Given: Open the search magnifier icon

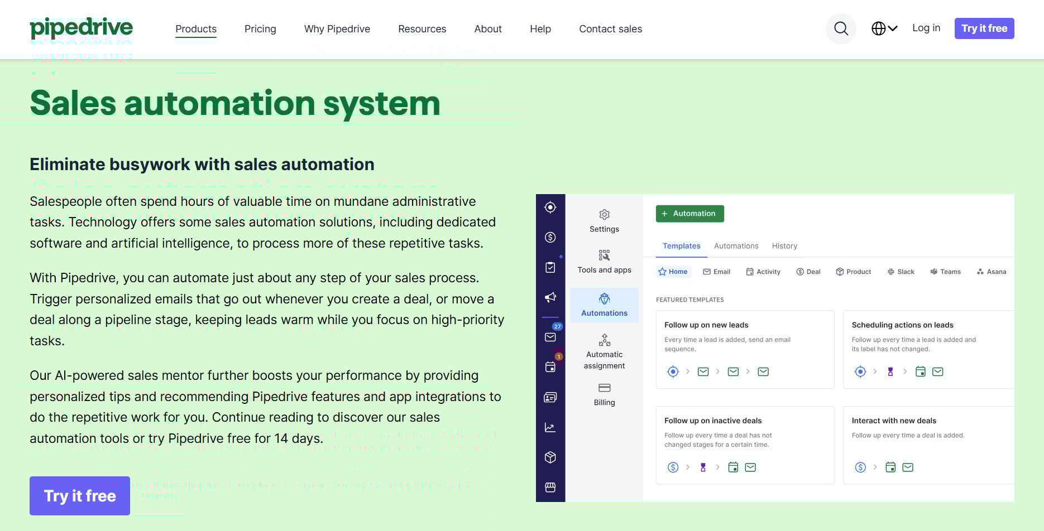Looking at the screenshot, I should pos(841,28).
